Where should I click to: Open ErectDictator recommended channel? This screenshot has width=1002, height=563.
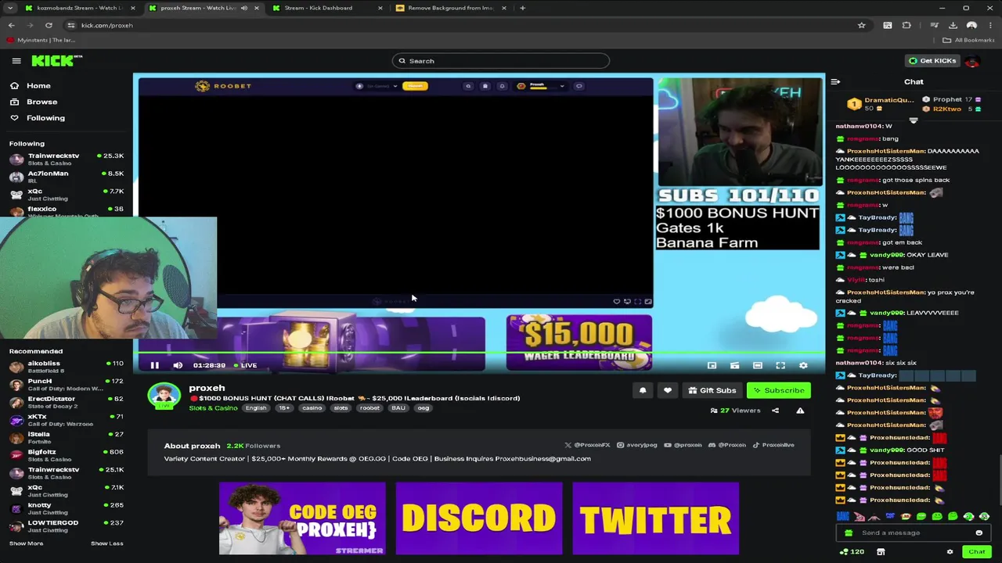pyautogui.click(x=67, y=402)
